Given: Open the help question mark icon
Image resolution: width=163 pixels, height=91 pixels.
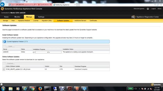Looking at the screenshot, I should (148, 9).
